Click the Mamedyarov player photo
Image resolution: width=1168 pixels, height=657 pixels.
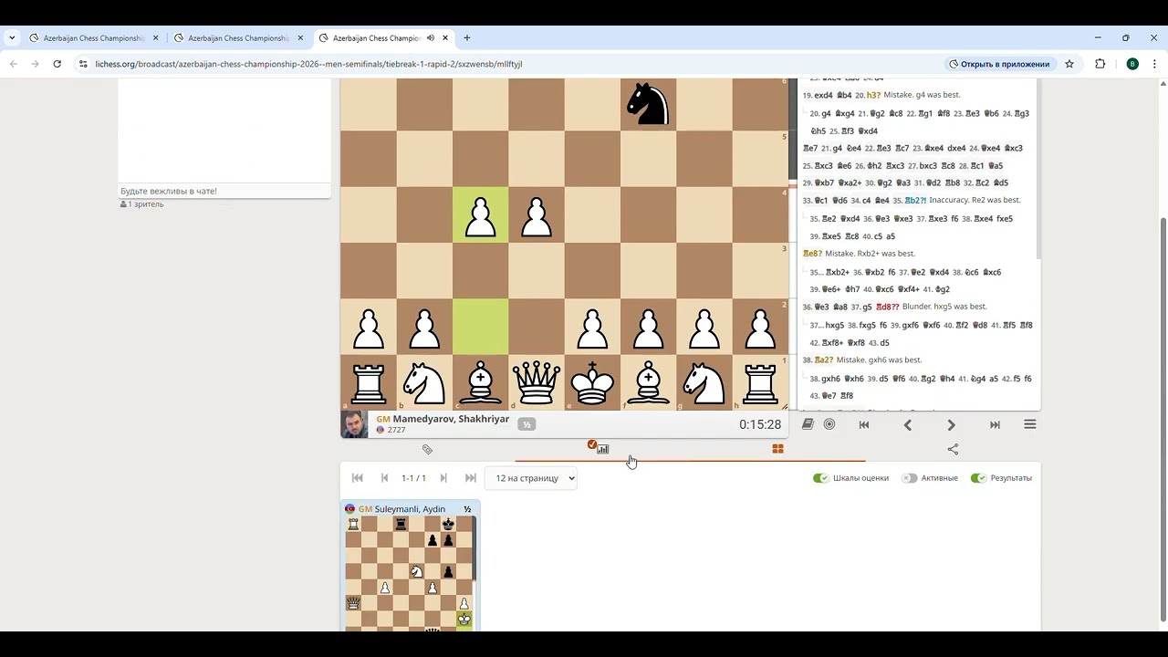point(354,424)
